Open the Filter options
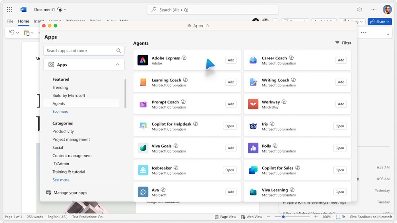Image resolution: width=397 pixels, height=223 pixels. pyautogui.click(x=343, y=43)
